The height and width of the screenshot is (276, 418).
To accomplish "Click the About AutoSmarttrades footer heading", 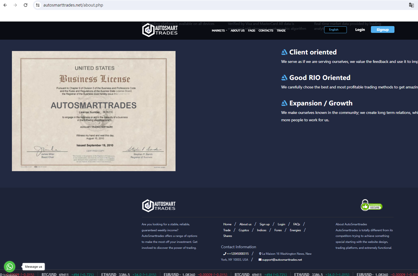I will 351,224.
